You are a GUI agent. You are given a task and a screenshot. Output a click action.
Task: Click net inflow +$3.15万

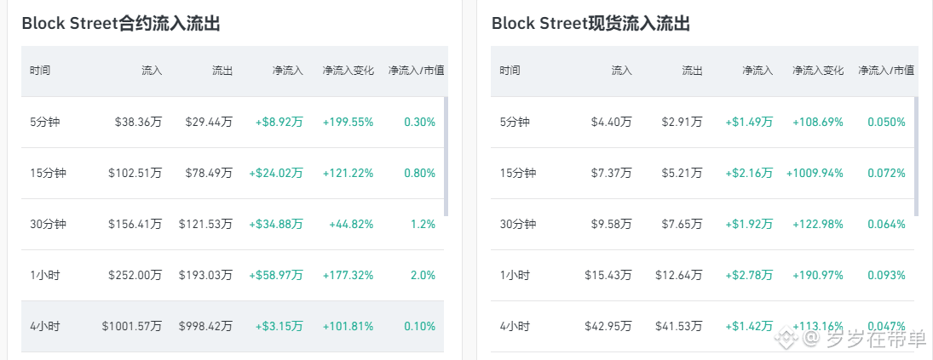(x=279, y=327)
